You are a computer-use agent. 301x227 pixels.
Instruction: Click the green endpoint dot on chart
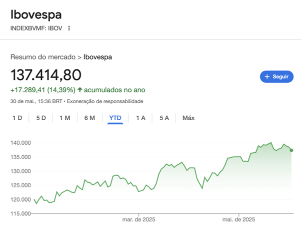(291, 150)
